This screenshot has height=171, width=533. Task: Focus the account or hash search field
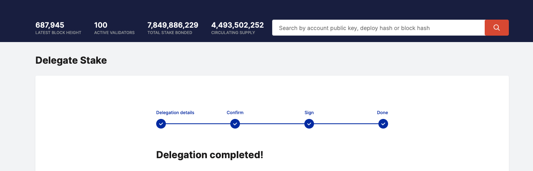coord(378,28)
